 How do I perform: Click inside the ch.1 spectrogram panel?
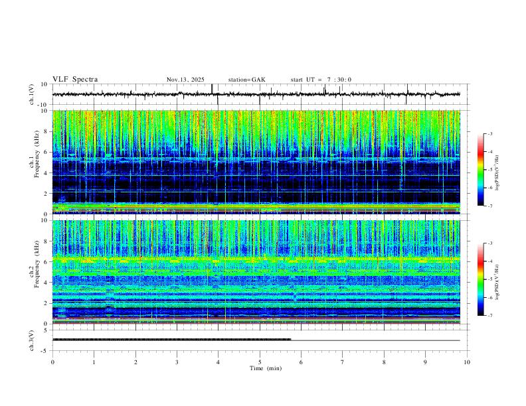(x=256, y=162)
